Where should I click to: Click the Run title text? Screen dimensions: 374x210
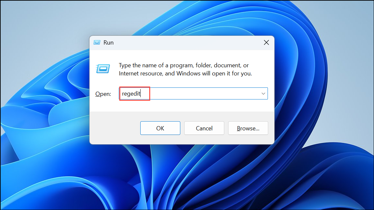pyautogui.click(x=109, y=42)
